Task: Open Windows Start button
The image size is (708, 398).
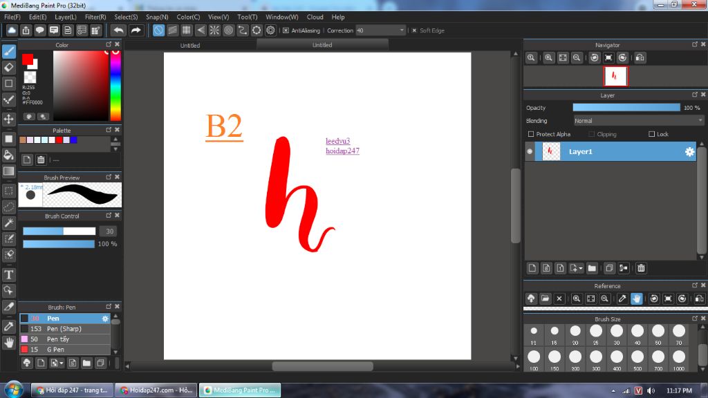Action: pyautogui.click(x=14, y=390)
